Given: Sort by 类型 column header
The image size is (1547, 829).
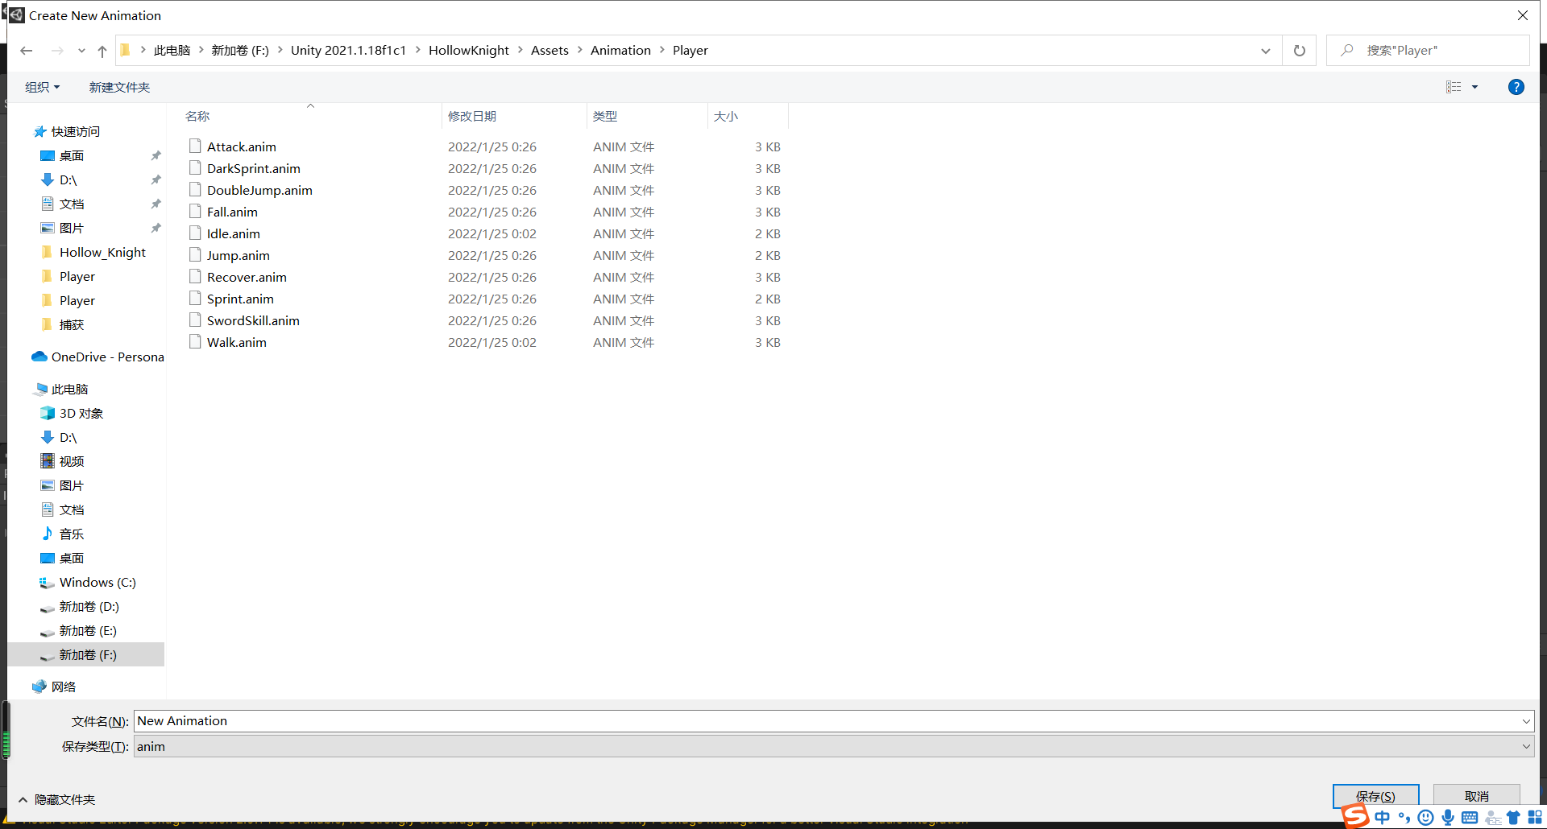Looking at the screenshot, I should tap(605, 116).
